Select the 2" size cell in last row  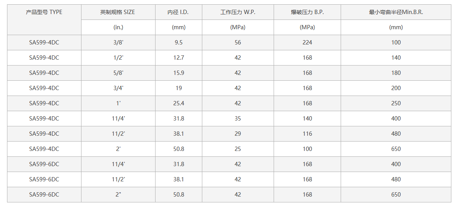118,195
